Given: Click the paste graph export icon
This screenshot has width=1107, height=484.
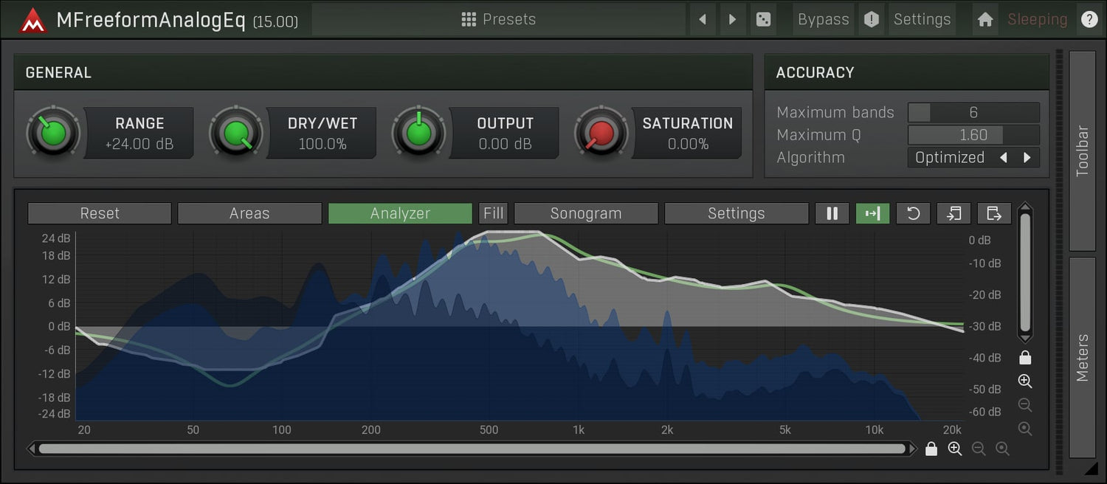Looking at the screenshot, I should pyautogui.click(x=994, y=213).
